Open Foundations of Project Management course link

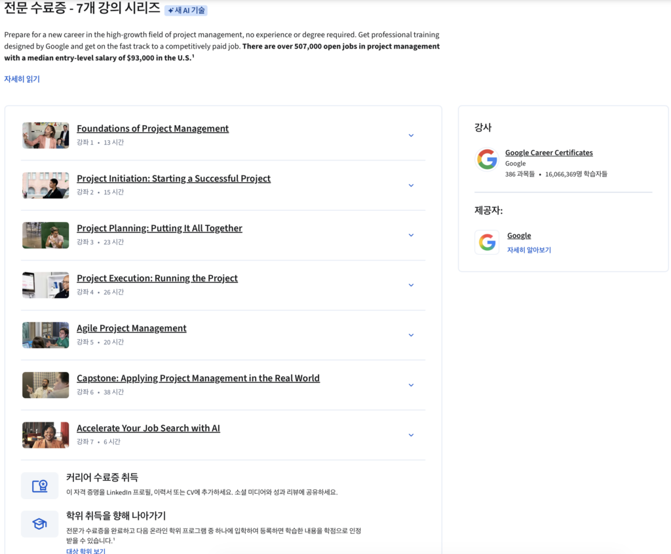tap(153, 128)
